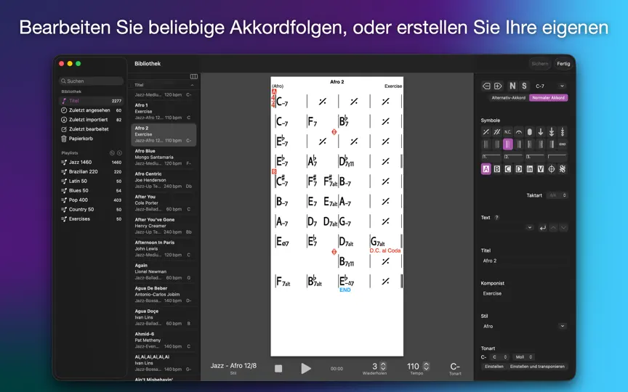
Task: Click the Komponist field containing Exercise
Action: [524, 293]
